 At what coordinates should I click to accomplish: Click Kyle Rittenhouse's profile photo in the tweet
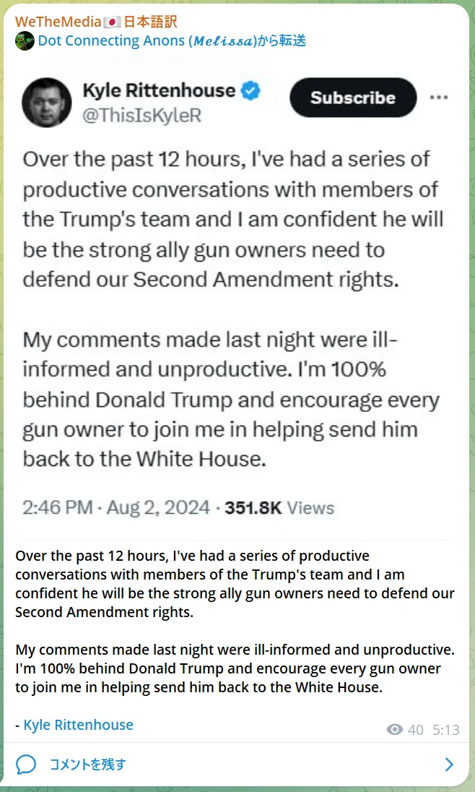46,103
